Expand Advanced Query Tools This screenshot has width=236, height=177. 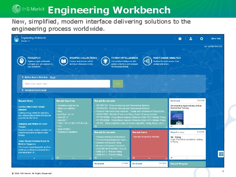point(34,90)
